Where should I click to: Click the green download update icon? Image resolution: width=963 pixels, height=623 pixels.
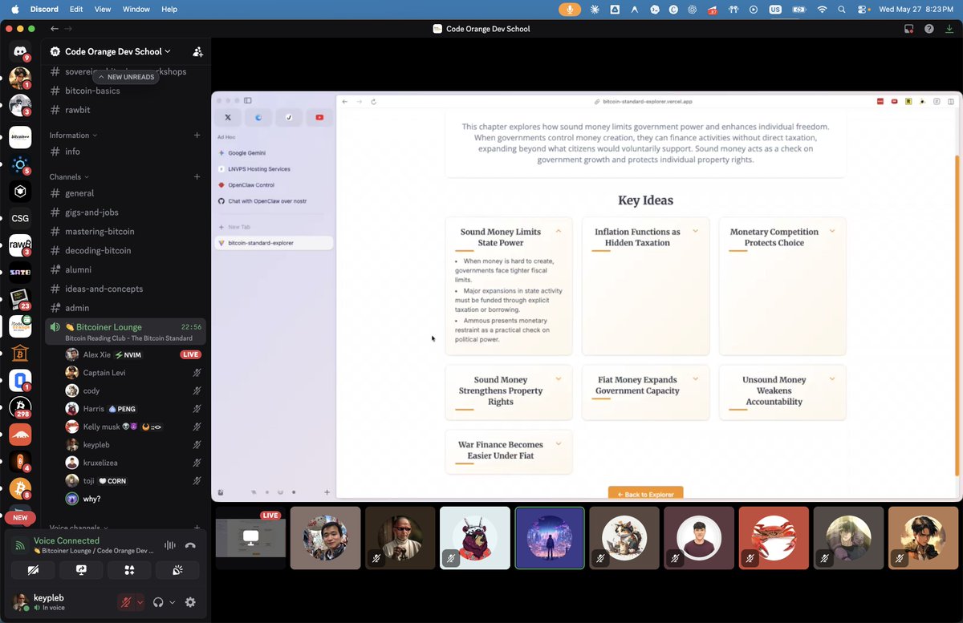click(949, 29)
